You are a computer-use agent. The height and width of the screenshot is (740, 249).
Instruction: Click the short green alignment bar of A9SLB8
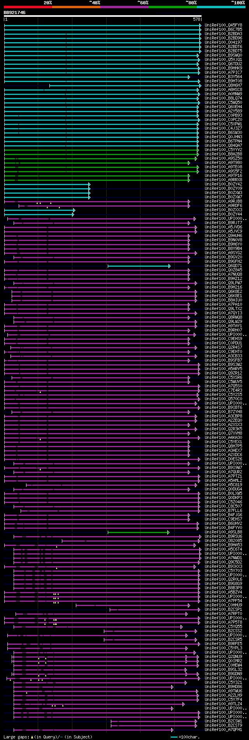click(x=139, y=532)
